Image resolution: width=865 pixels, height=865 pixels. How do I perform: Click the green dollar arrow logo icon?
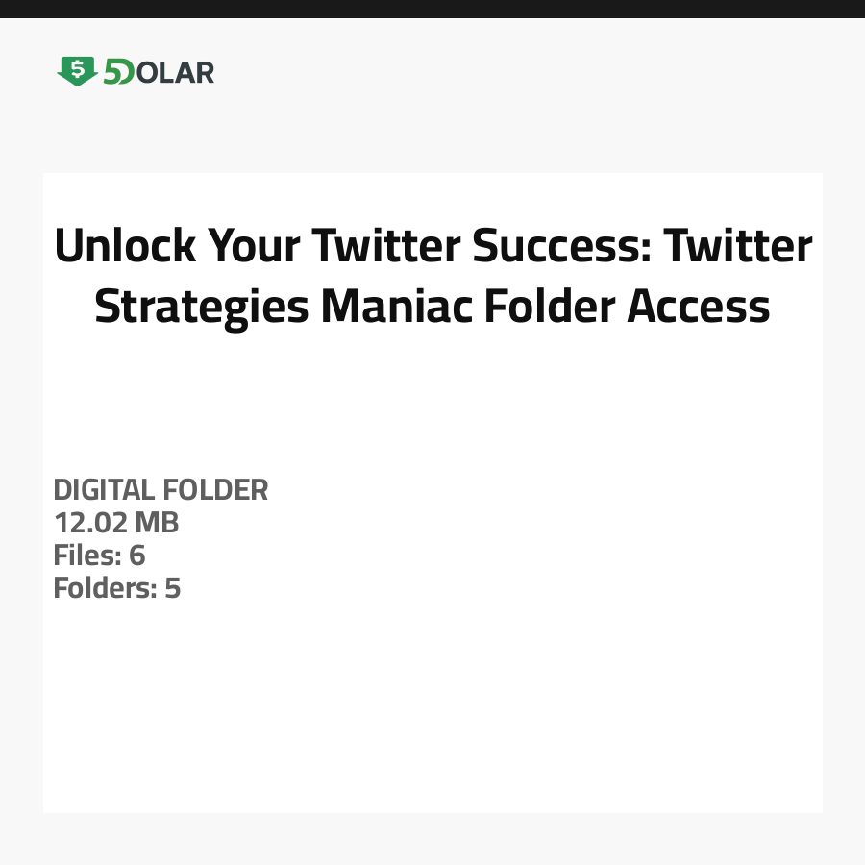77,71
